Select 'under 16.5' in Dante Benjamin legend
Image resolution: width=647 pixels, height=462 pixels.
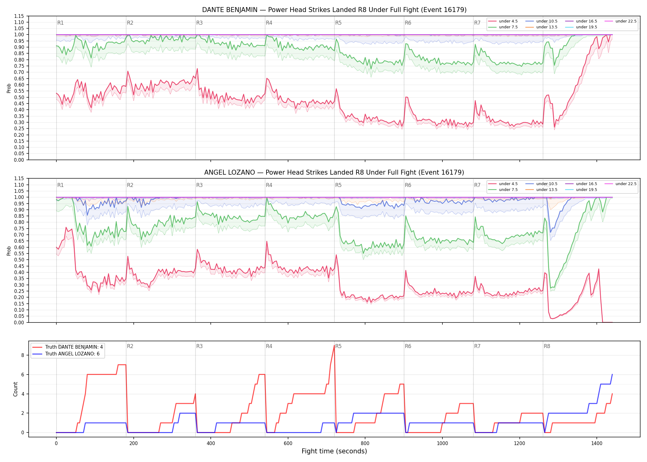[x=581, y=21]
